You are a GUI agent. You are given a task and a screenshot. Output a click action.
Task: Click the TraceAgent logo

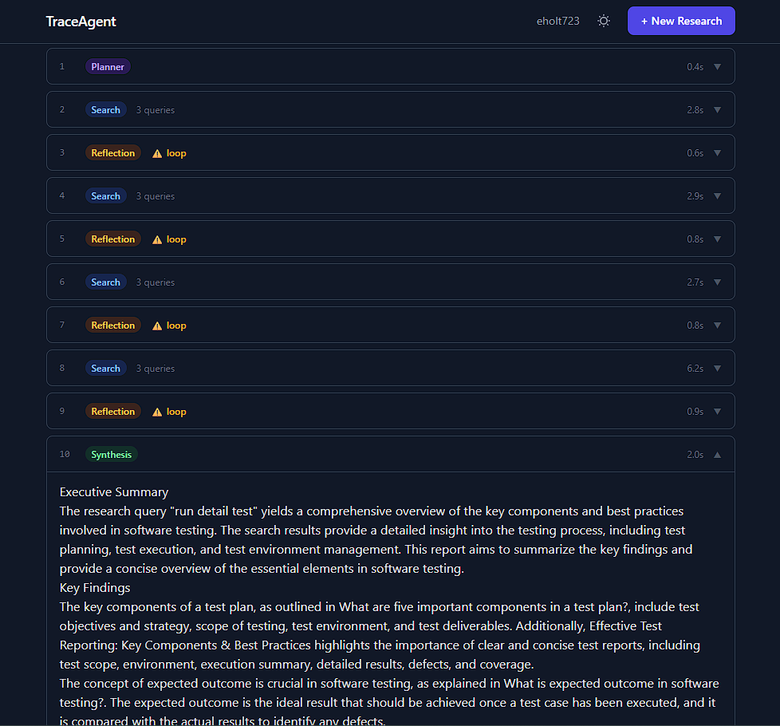point(81,22)
